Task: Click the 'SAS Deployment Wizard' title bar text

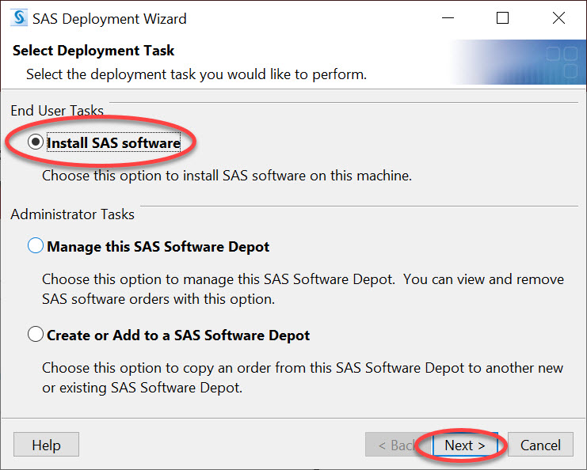Action: [109, 19]
